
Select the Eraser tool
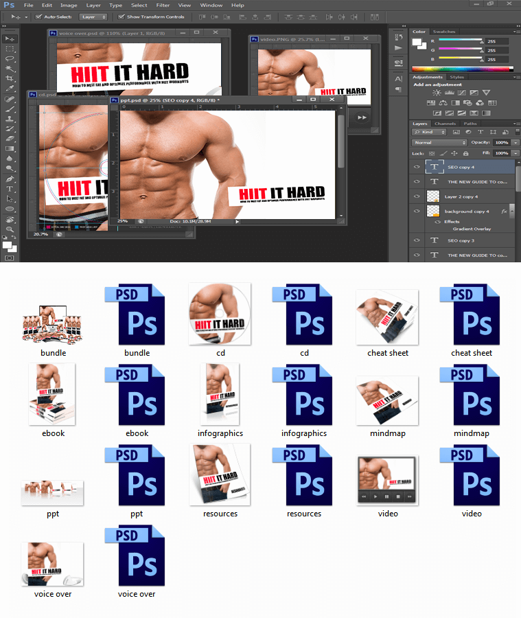[10, 139]
